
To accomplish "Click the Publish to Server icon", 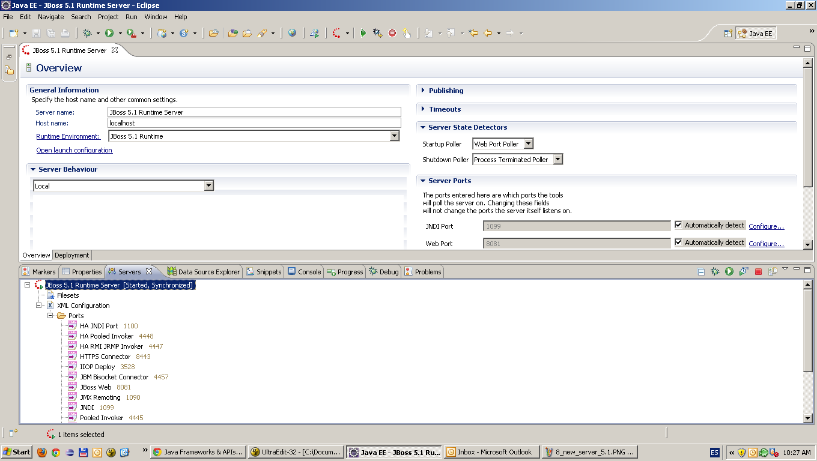I will [774, 271].
